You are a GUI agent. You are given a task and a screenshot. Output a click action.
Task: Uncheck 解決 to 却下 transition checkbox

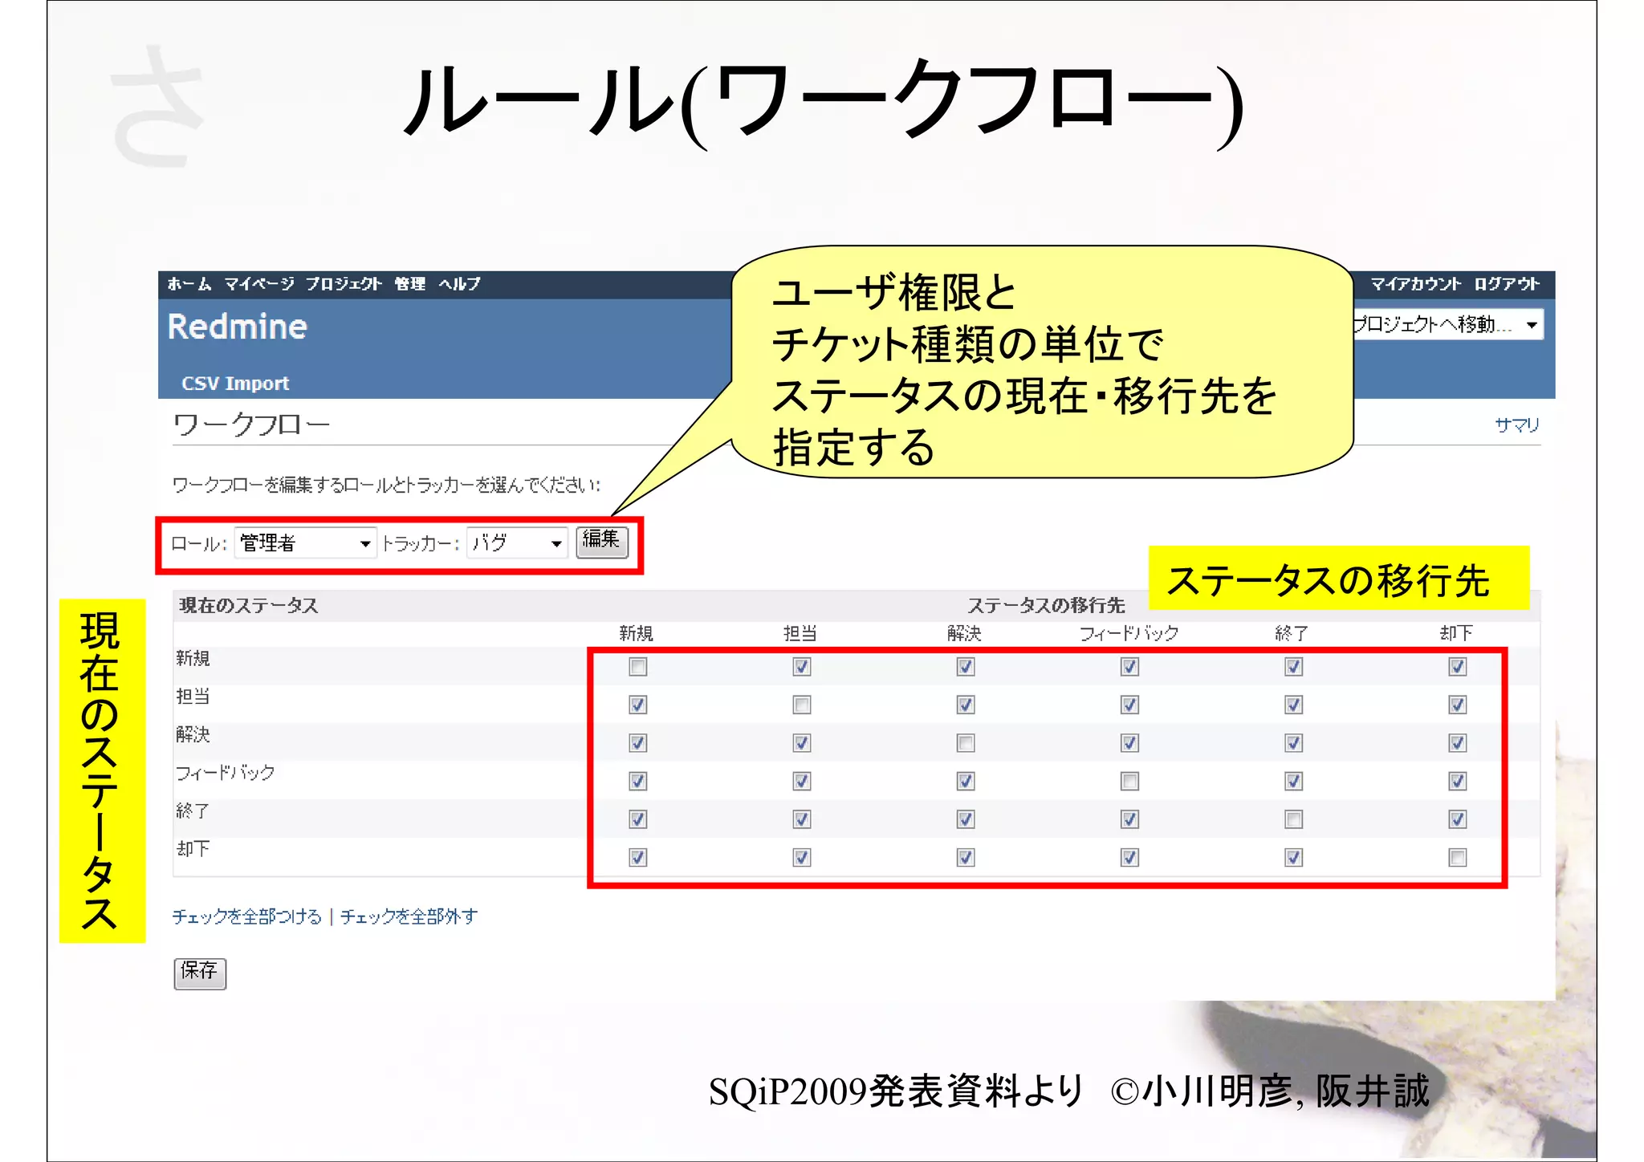(1458, 743)
